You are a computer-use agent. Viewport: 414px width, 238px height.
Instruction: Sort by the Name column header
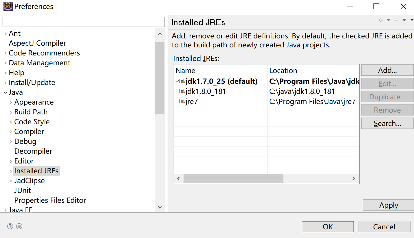point(220,70)
